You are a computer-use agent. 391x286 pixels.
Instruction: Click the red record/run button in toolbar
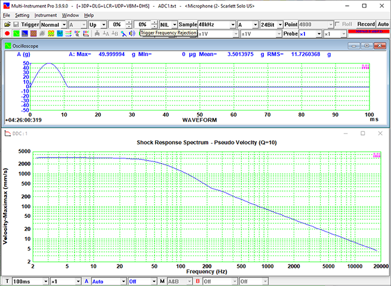(x=7, y=33)
